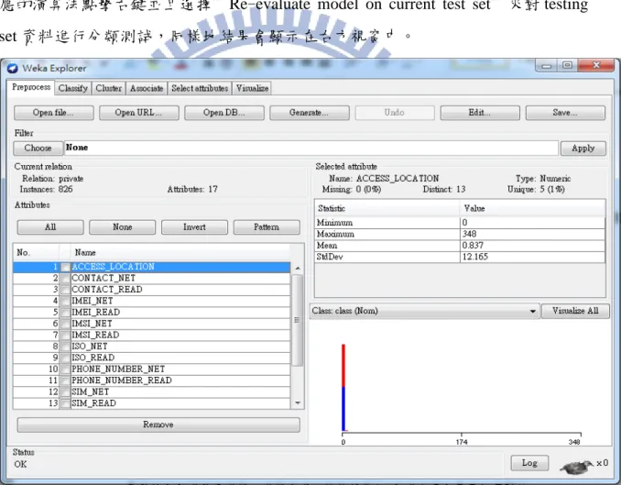
Task: Click the Pattern selection button
Action: [x=267, y=227]
